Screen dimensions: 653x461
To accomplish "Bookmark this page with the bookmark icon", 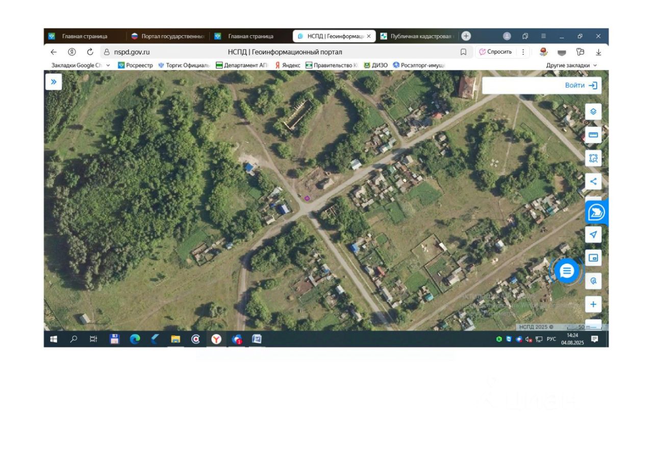I will pyautogui.click(x=463, y=52).
